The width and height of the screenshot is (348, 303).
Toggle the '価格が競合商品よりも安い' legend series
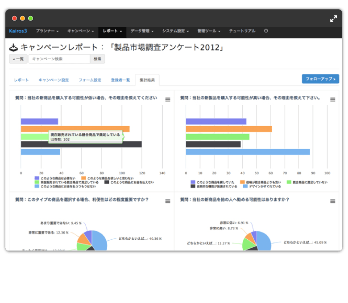[x=261, y=182]
